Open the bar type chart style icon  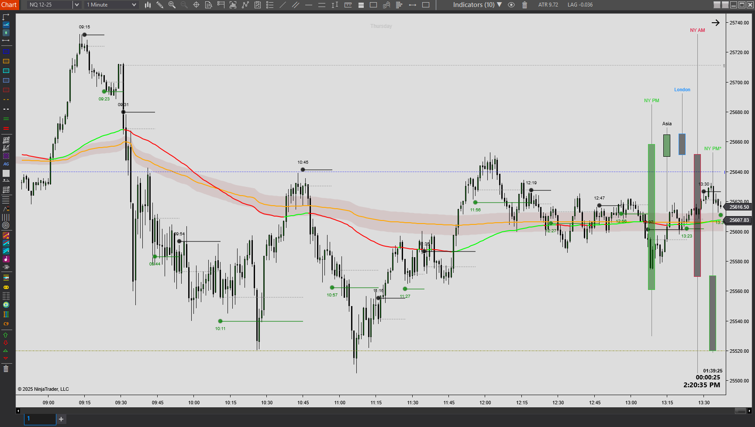pos(148,5)
